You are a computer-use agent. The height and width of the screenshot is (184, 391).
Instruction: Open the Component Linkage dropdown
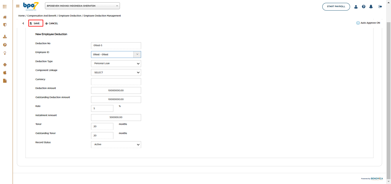pyautogui.click(x=116, y=72)
